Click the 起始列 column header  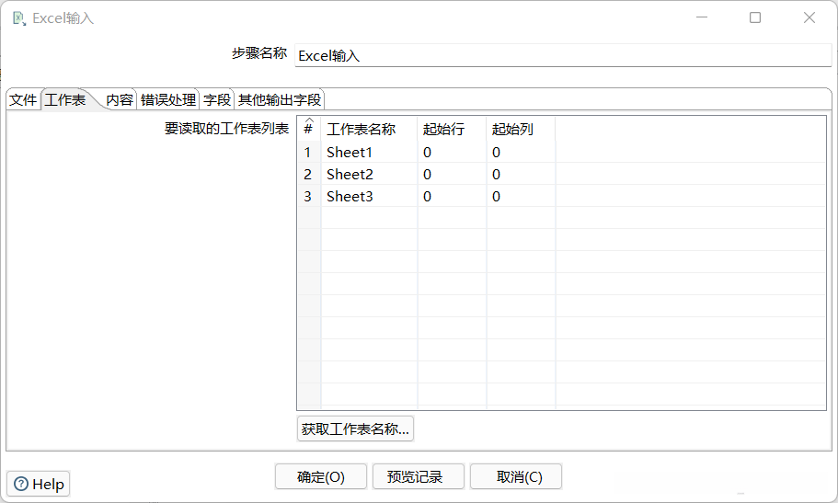[521, 129]
